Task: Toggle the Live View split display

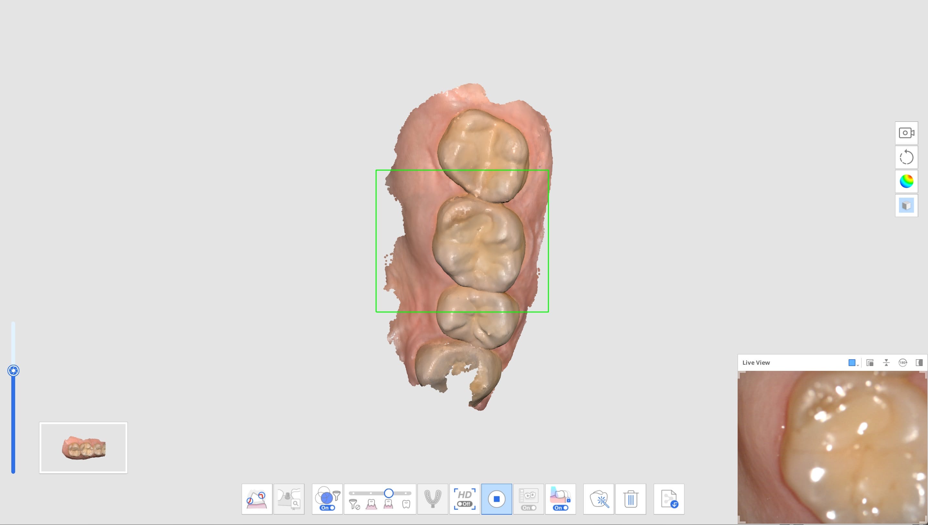Action: tap(918, 362)
